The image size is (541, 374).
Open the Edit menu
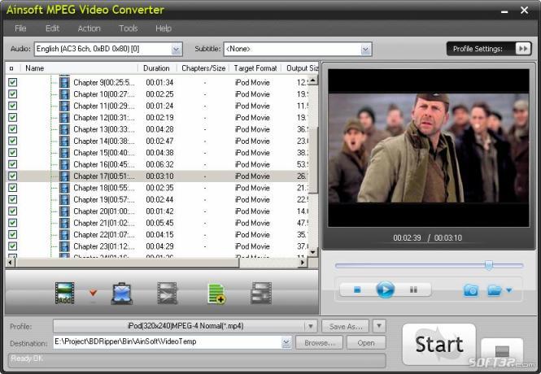click(52, 28)
